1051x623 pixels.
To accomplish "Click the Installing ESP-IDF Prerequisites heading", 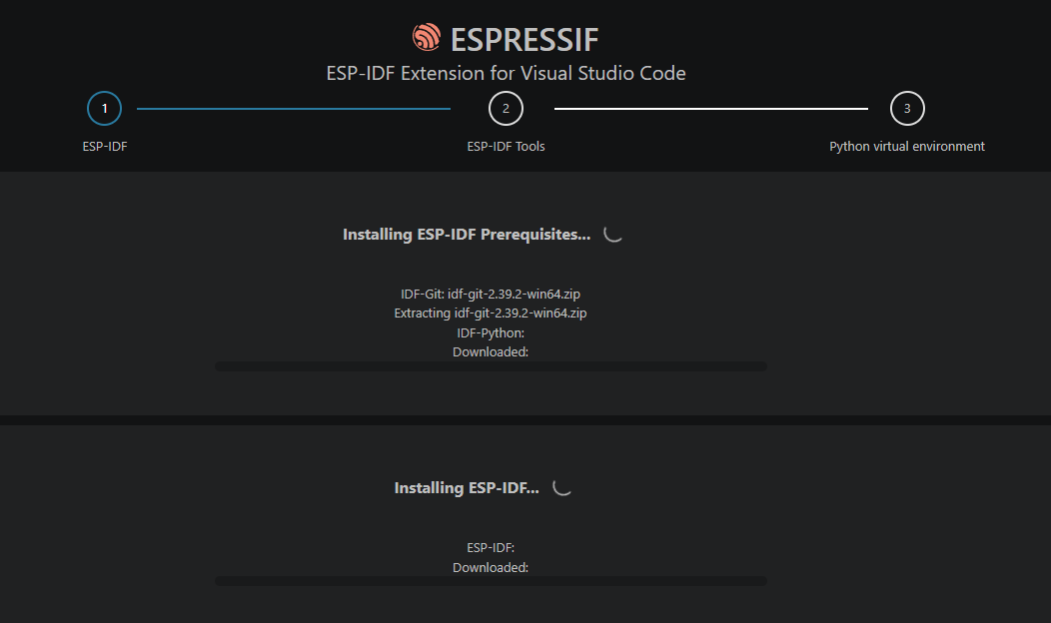I will click(x=467, y=235).
